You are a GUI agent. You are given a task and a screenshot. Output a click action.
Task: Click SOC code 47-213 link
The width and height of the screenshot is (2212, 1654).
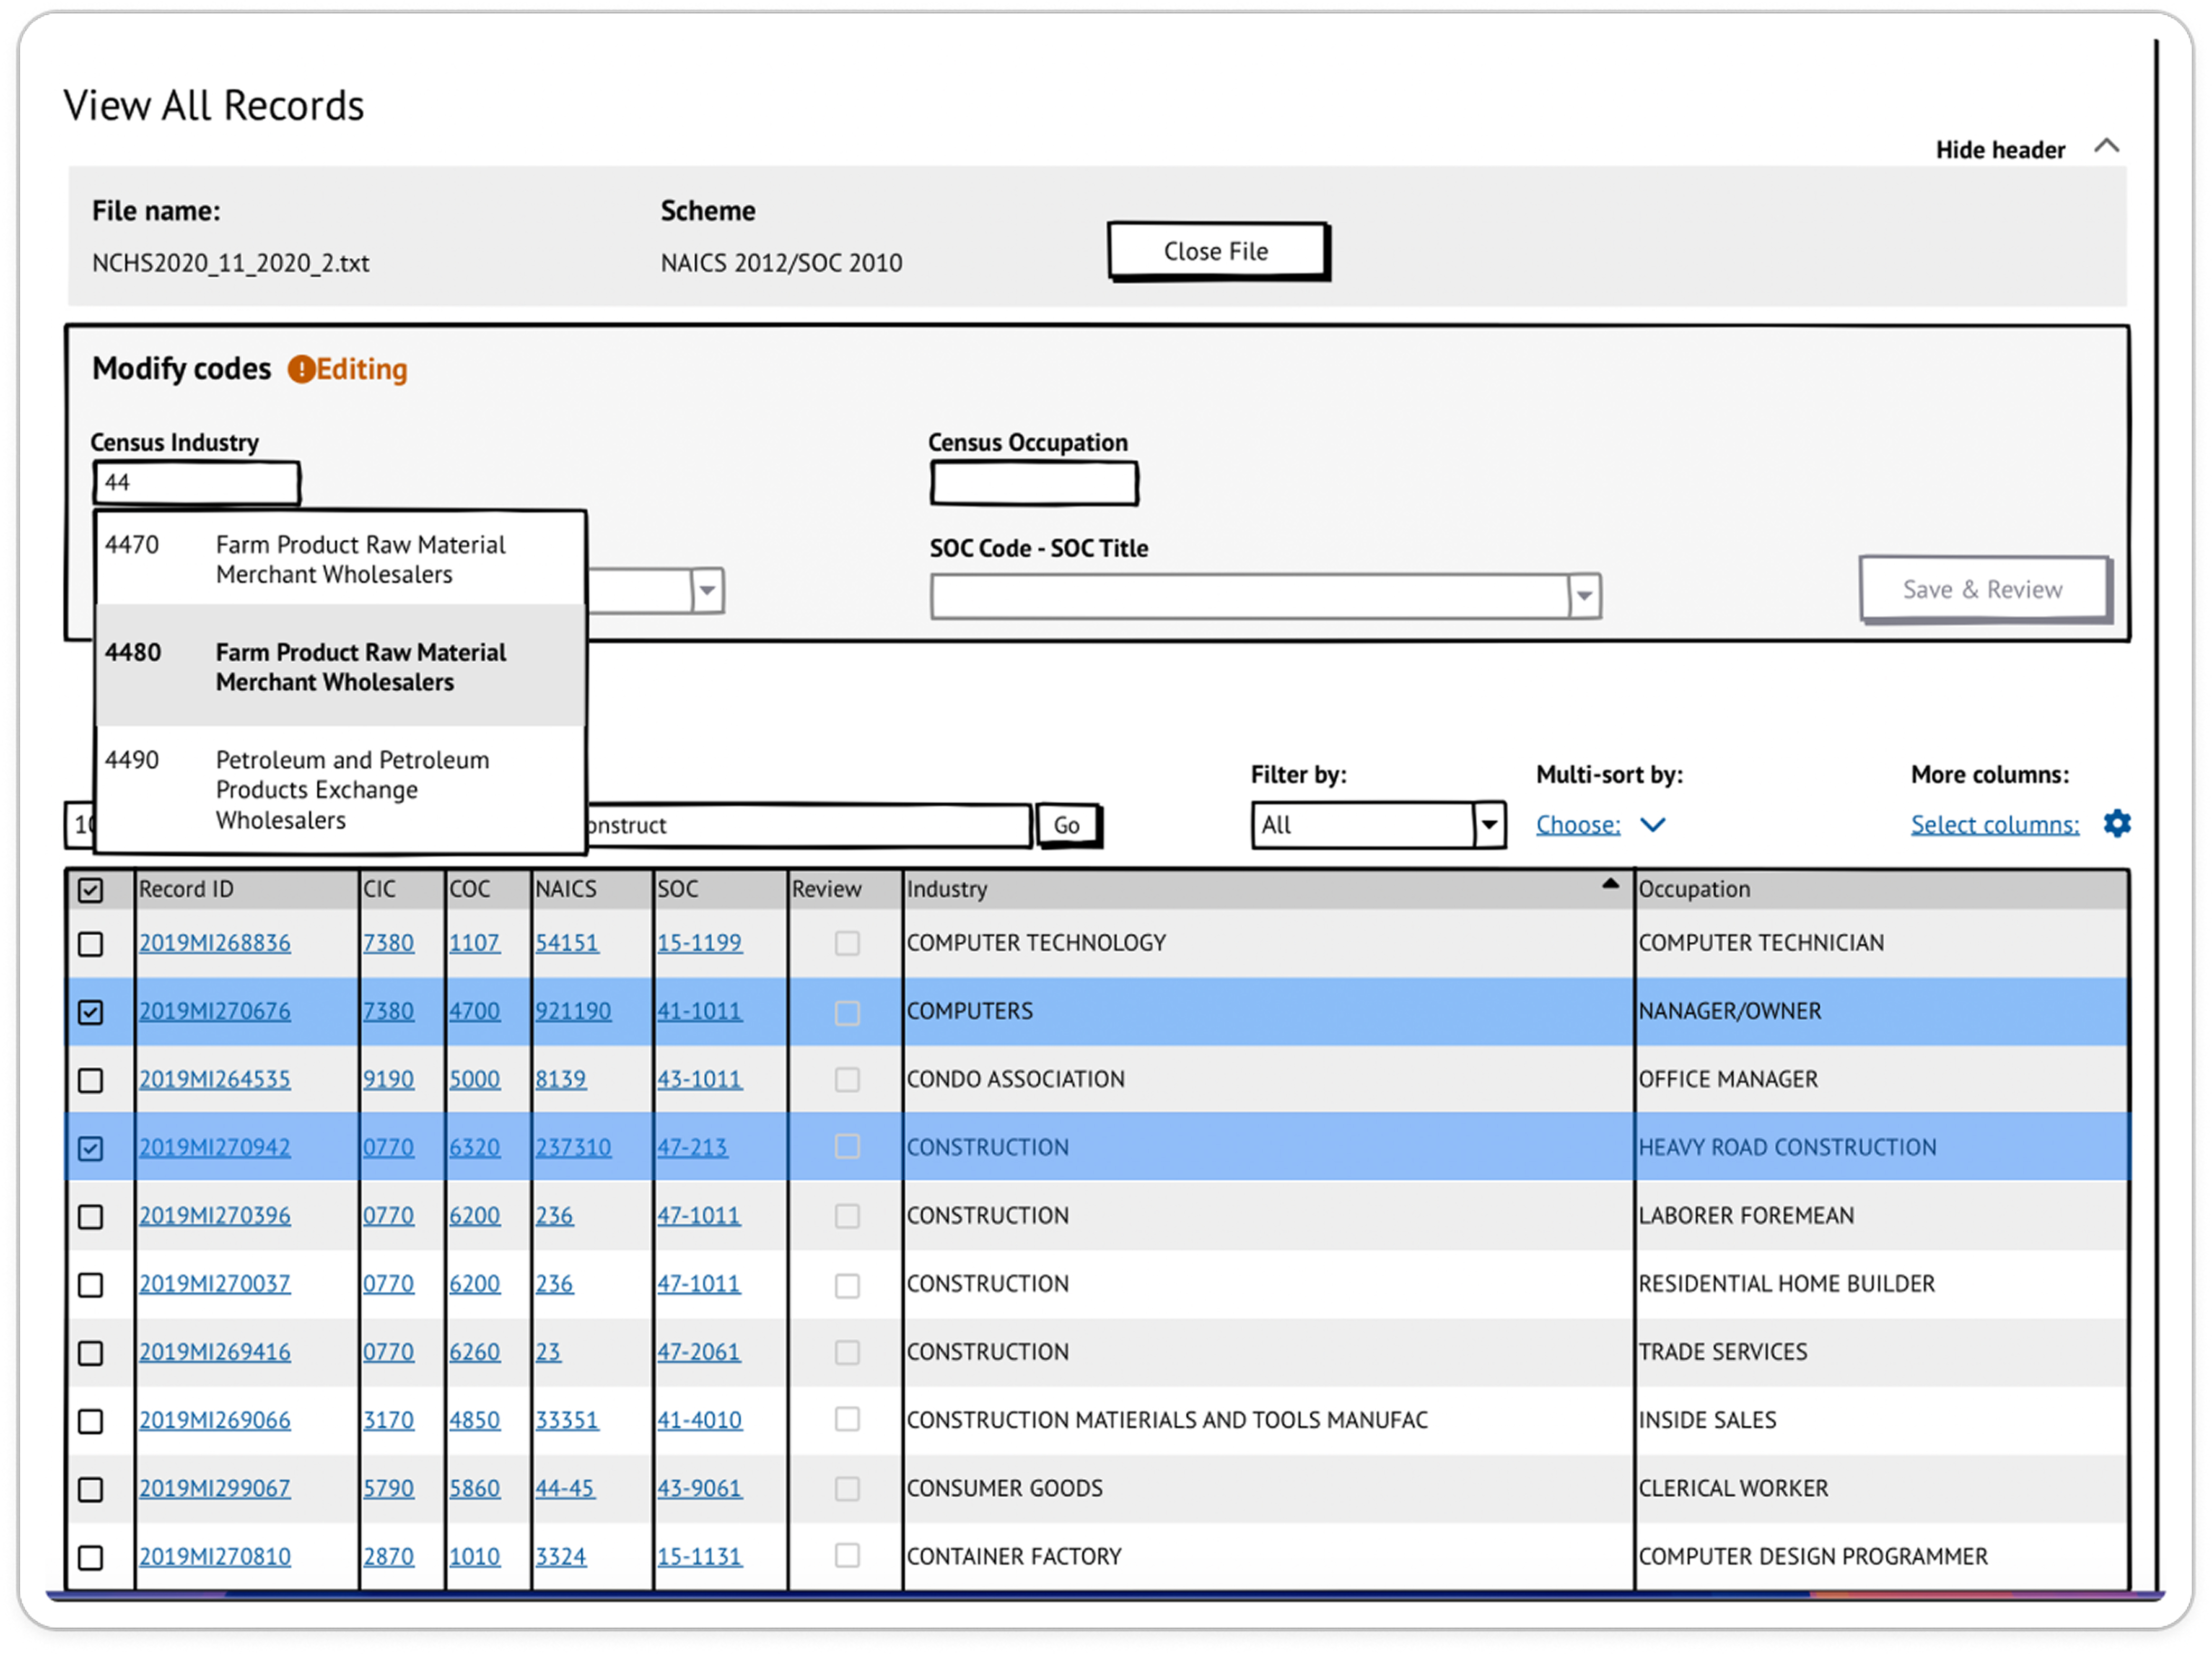coord(692,1148)
